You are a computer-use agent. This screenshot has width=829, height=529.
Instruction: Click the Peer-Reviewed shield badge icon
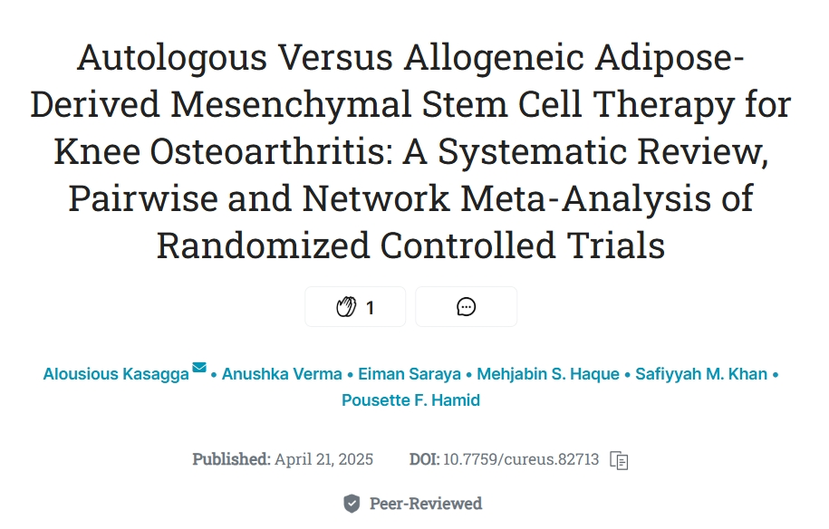pyautogui.click(x=352, y=504)
